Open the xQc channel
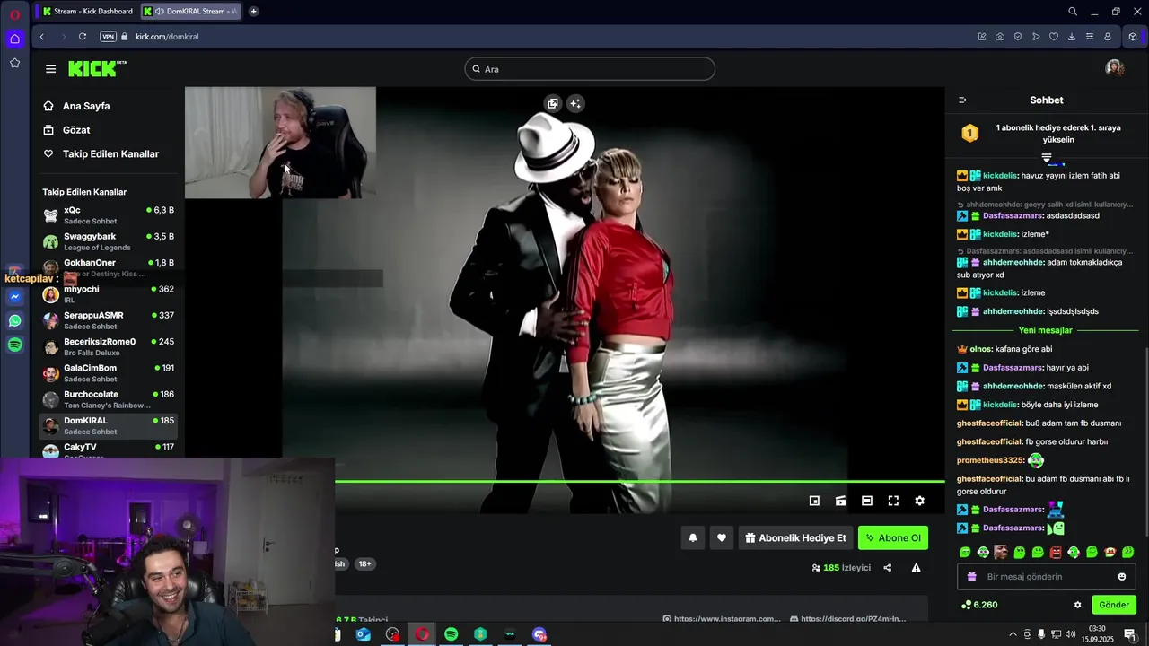 click(x=109, y=215)
